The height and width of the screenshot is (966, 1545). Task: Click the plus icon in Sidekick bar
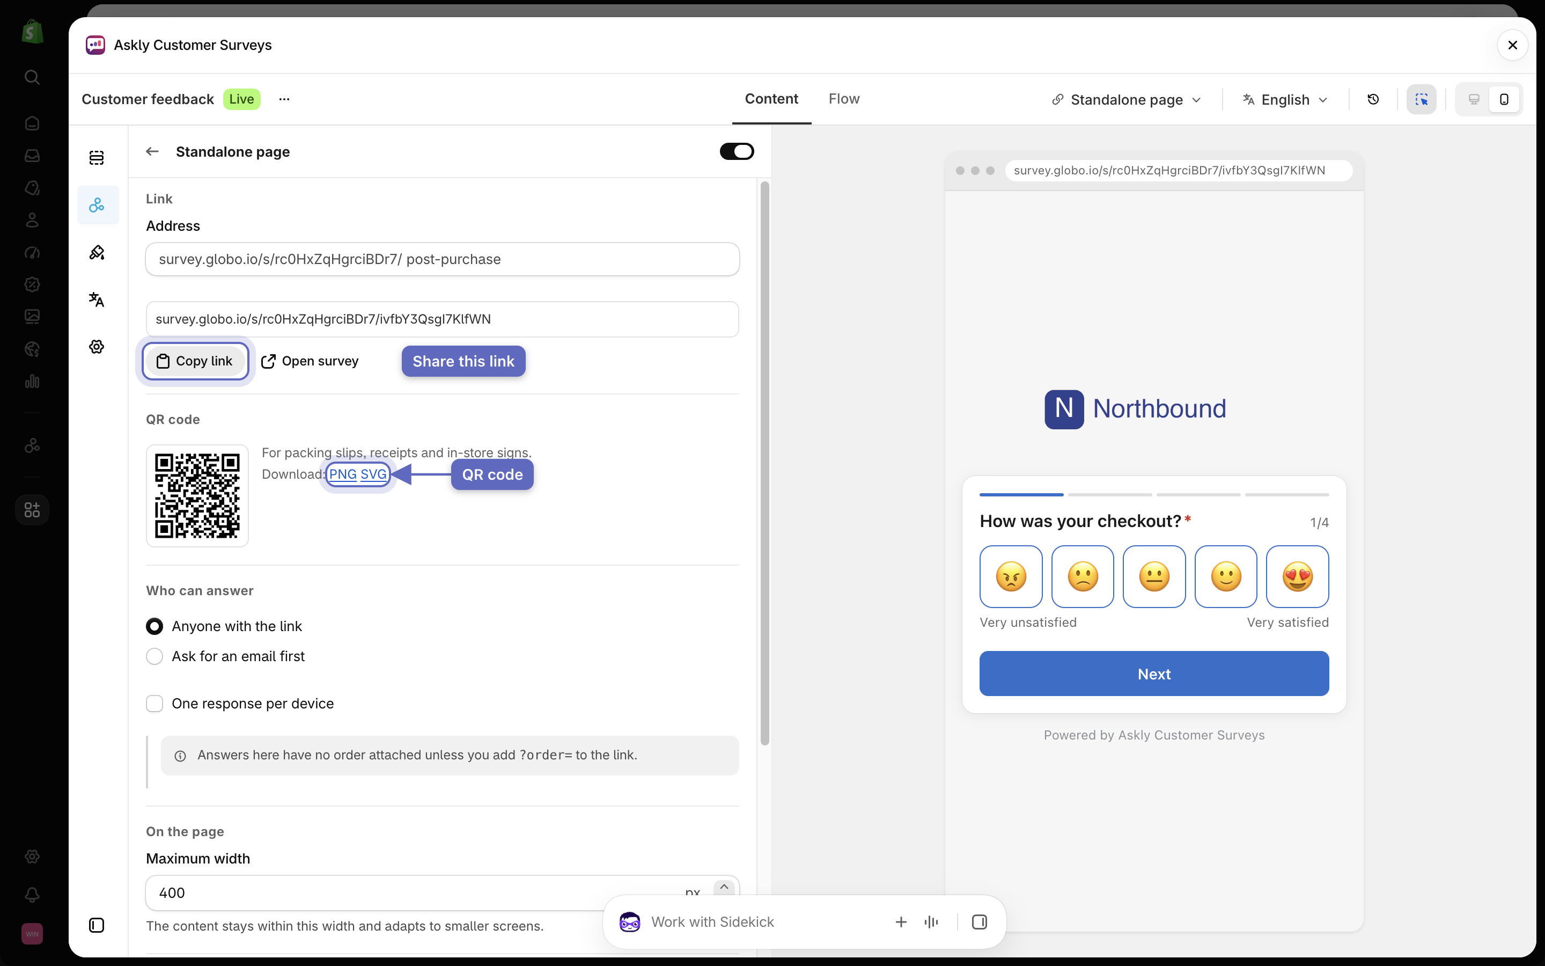coord(901,922)
